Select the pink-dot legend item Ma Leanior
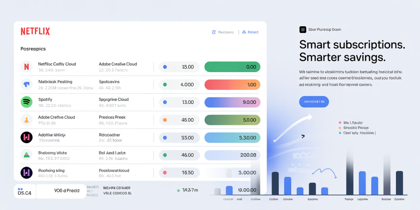The height and width of the screenshot is (210, 420). (351, 123)
